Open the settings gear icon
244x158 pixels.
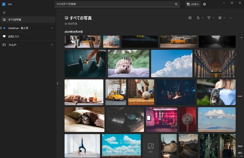[205, 4]
